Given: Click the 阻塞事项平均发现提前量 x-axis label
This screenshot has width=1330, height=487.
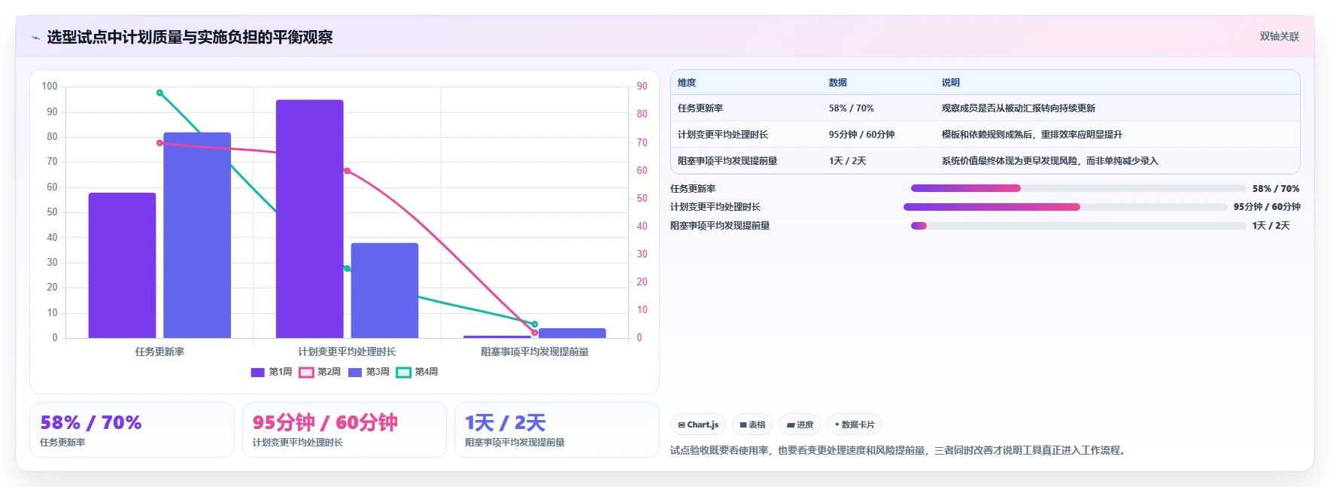Looking at the screenshot, I should click(x=535, y=352).
